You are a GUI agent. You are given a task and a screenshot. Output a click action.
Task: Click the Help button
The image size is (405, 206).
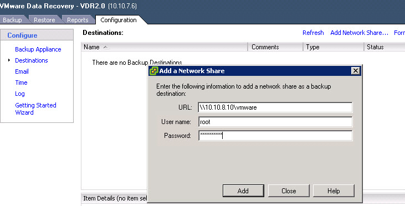(x=334, y=190)
